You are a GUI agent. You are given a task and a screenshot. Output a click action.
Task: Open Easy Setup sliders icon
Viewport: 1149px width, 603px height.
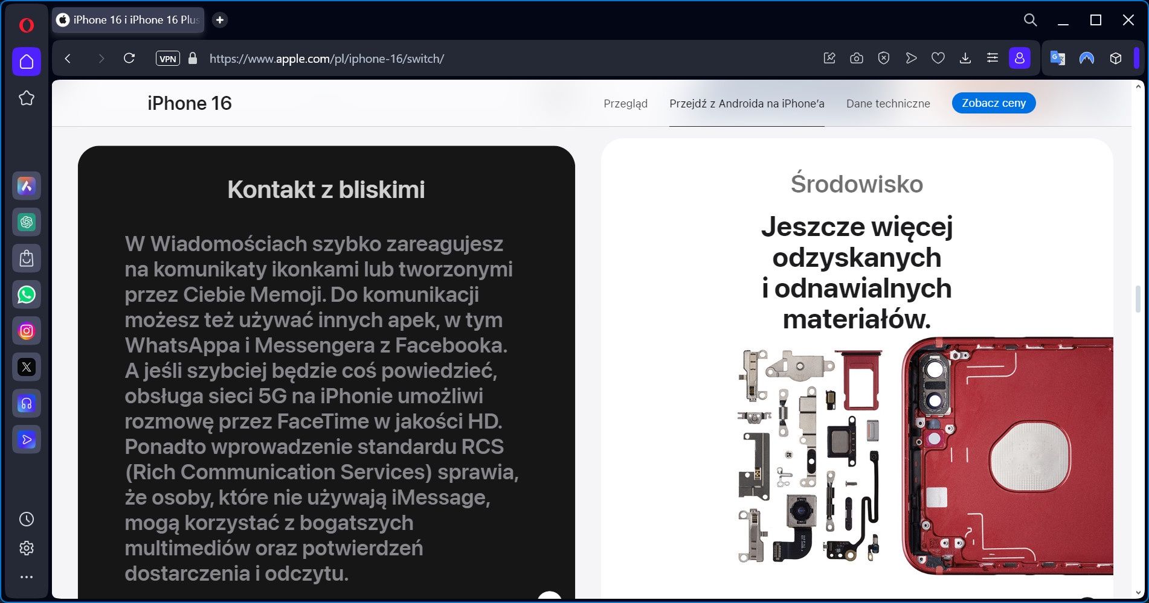pos(993,59)
